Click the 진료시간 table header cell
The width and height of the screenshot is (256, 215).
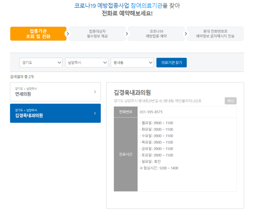126,154
